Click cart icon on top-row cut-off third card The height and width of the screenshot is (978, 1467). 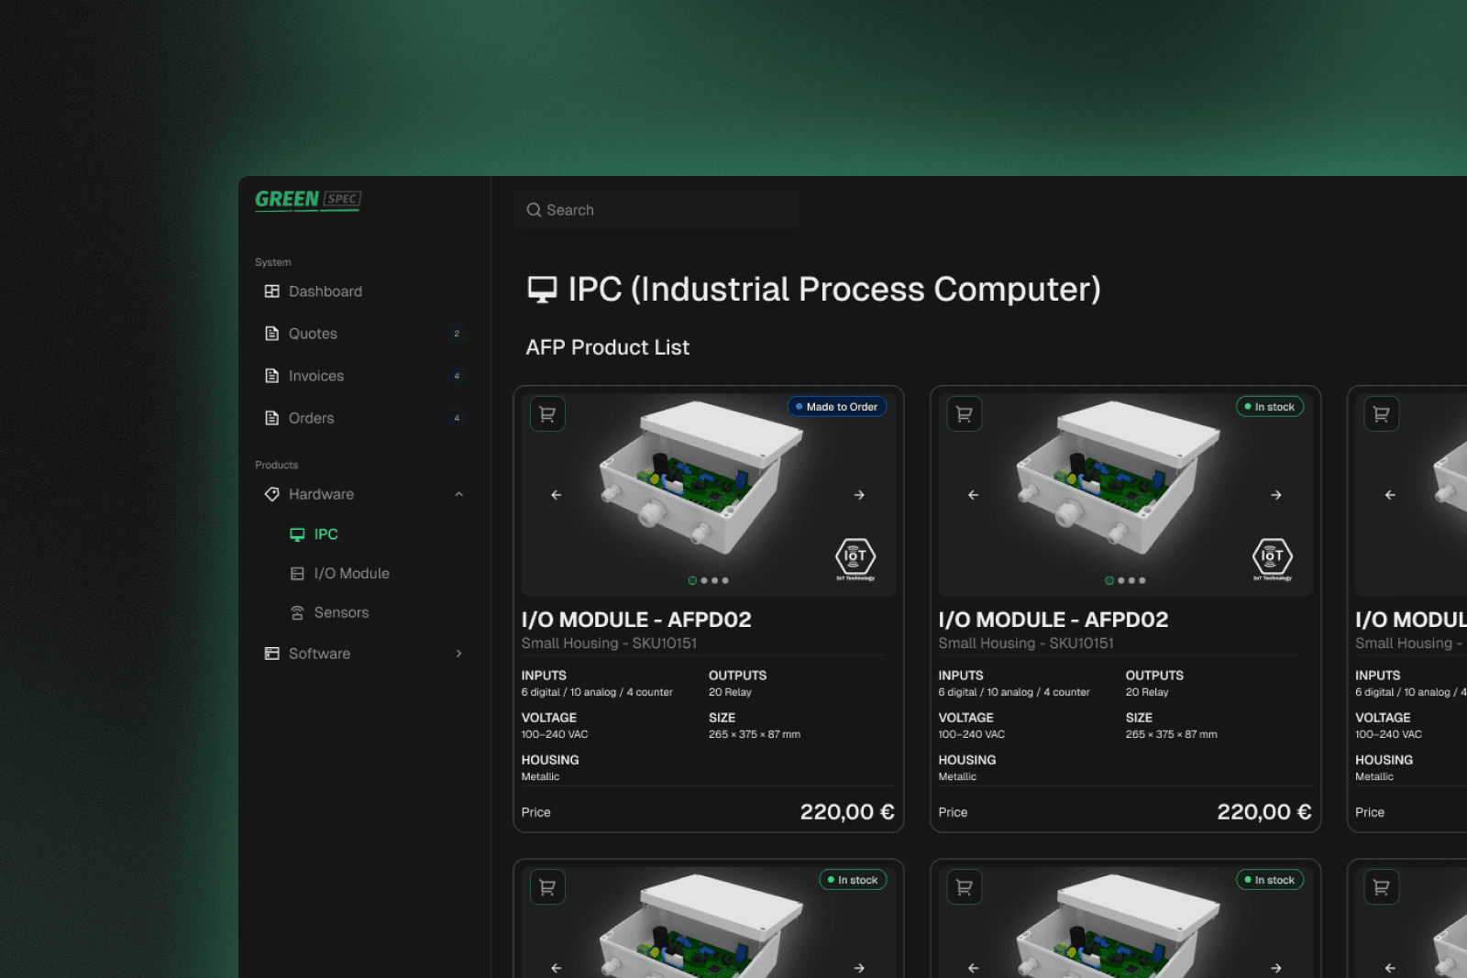[x=1382, y=414]
